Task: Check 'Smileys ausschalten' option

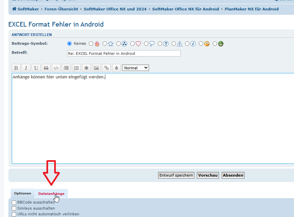Action: tap(14, 208)
